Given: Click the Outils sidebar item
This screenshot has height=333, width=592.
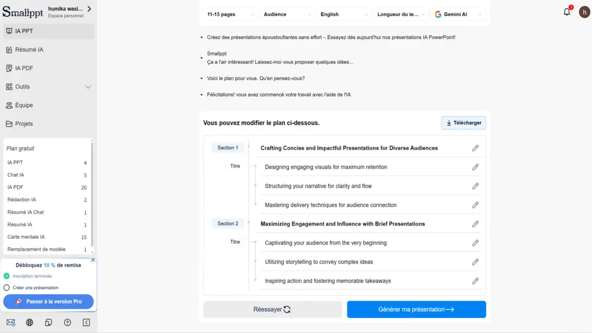Looking at the screenshot, I should [49, 86].
